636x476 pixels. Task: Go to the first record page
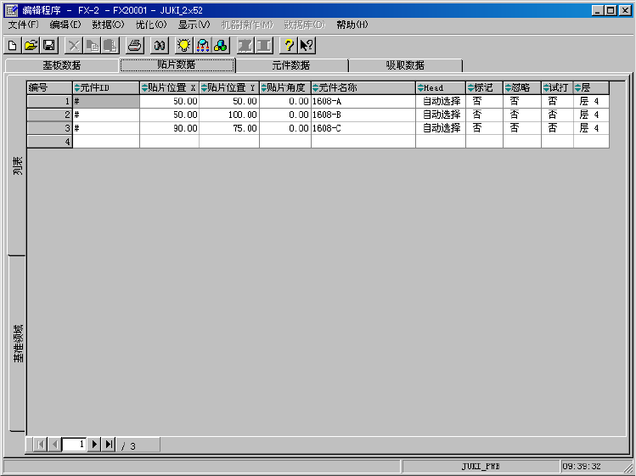(x=40, y=445)
